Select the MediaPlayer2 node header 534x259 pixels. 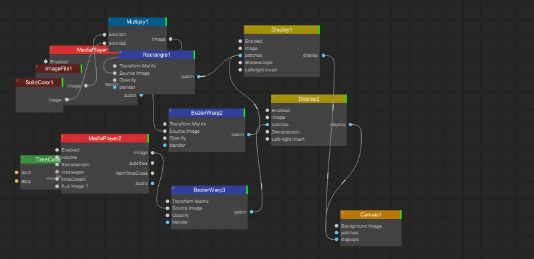click(x=105, y=138)
